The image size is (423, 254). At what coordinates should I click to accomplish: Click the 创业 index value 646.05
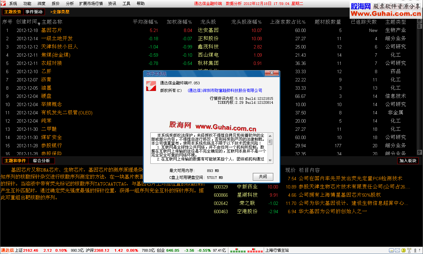[173, 251]
